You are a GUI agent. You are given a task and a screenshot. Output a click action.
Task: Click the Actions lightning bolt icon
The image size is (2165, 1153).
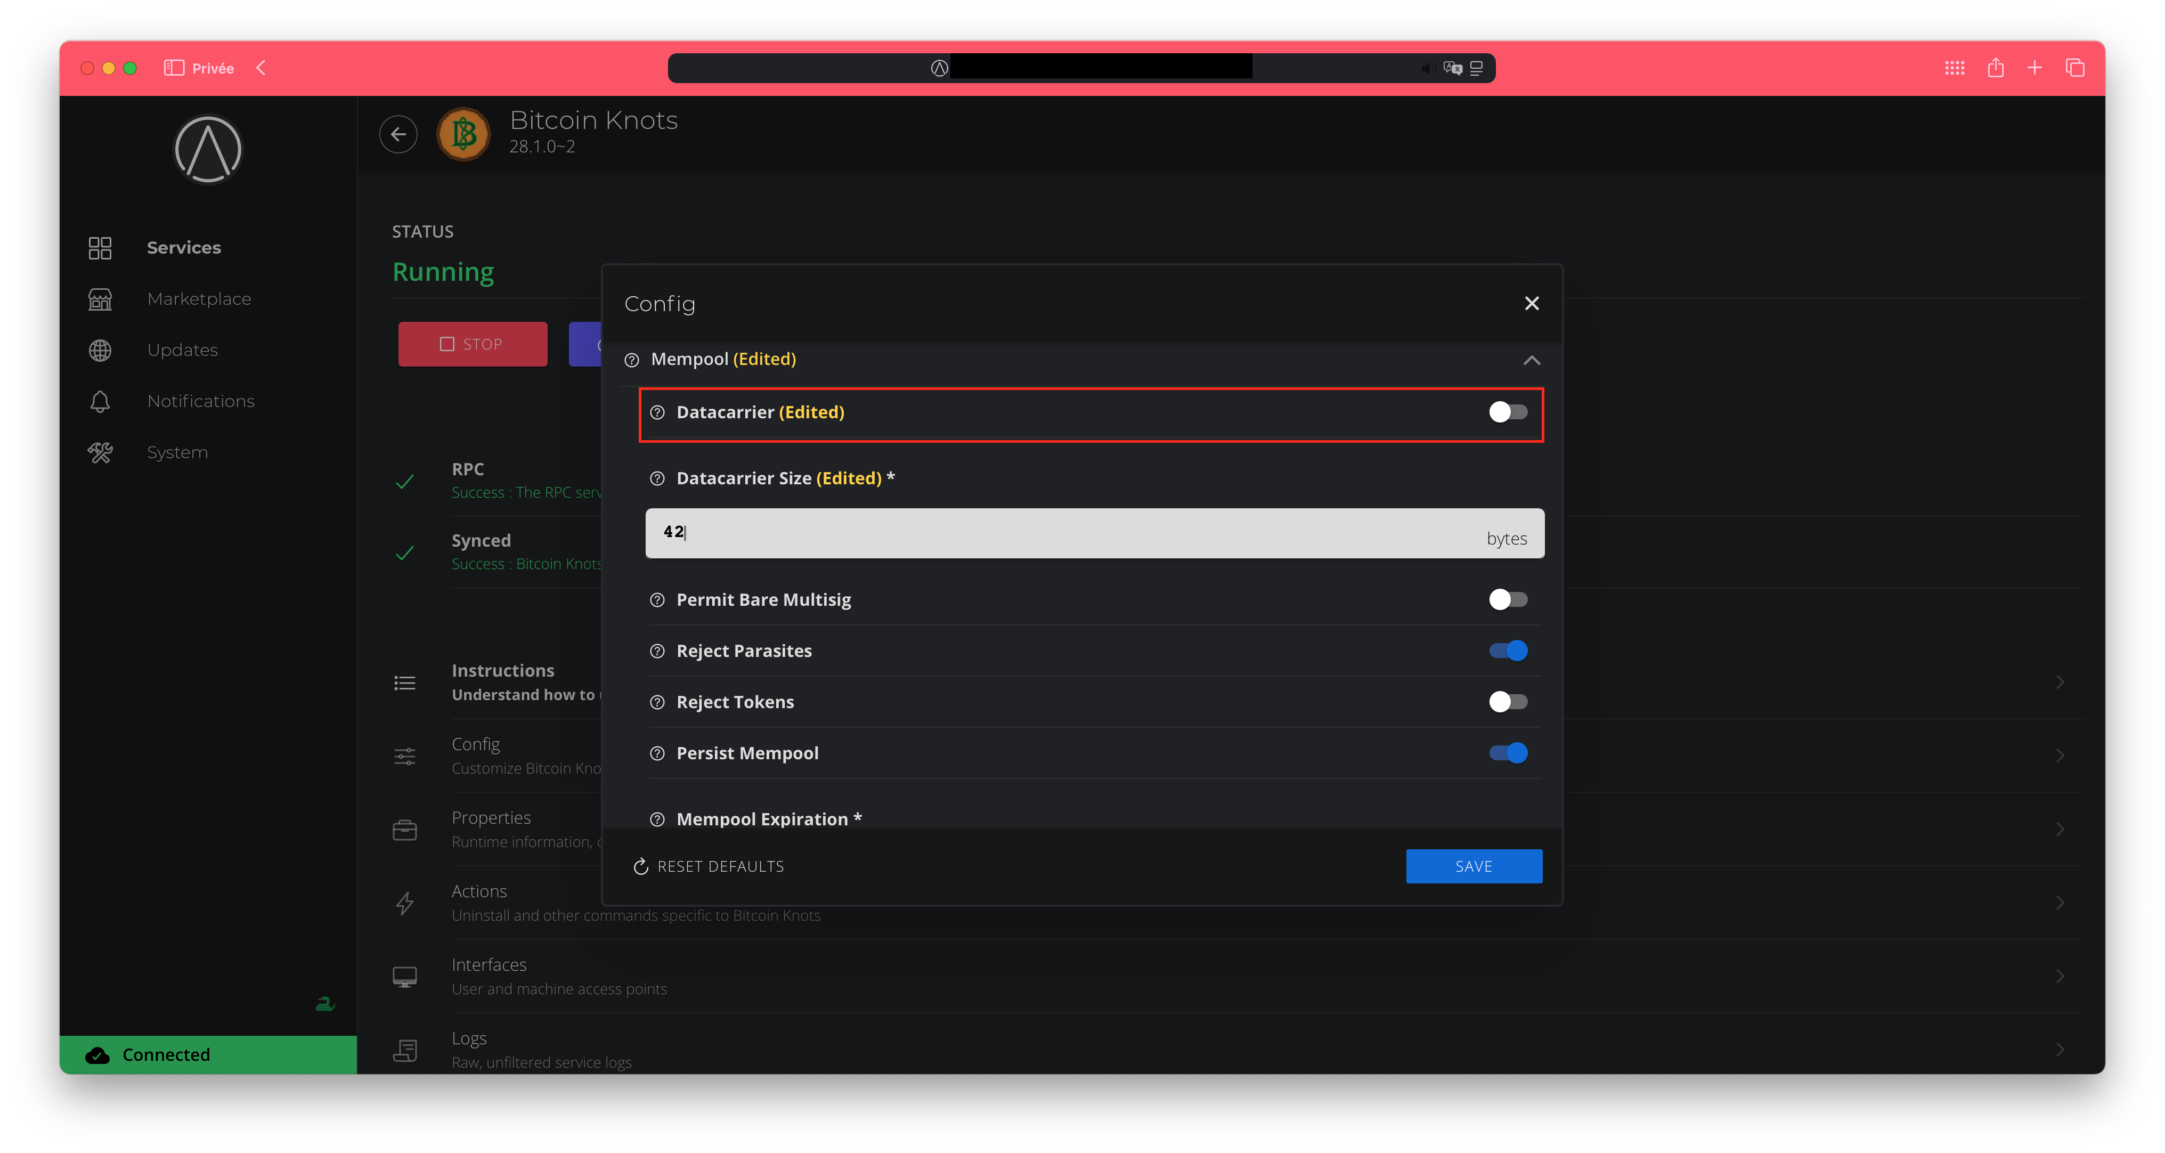point(405,904)
